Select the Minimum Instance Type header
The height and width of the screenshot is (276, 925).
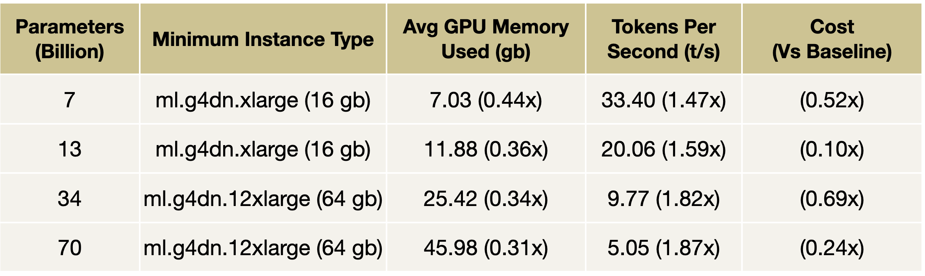(263, 39)
